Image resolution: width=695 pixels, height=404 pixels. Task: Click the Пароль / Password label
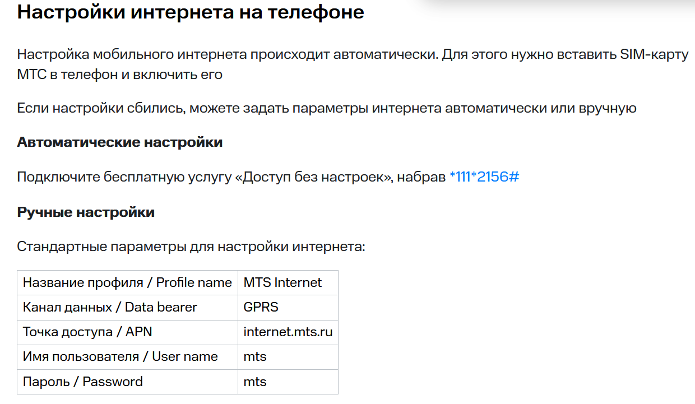coord(83,382)
